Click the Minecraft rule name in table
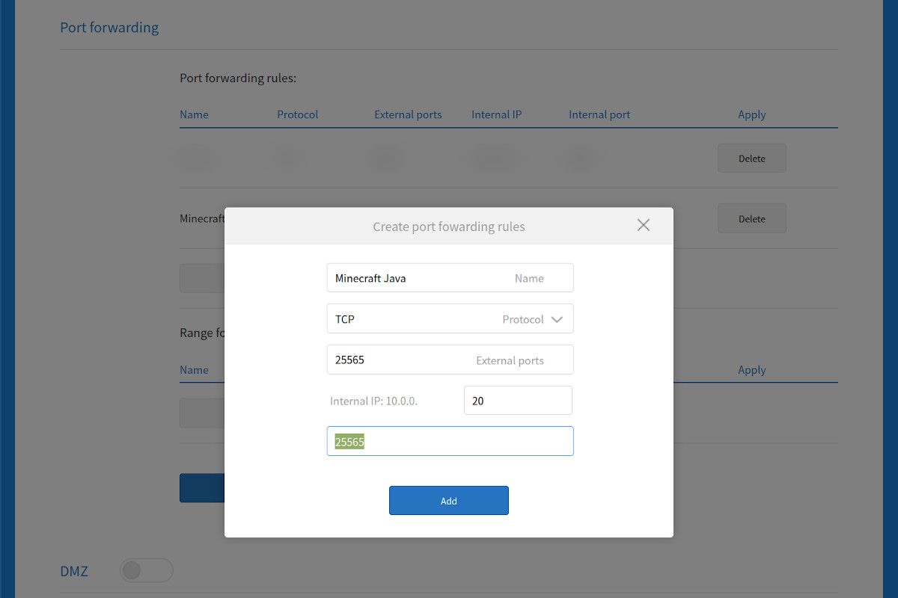Screen dimensions: 898x598 202,218
